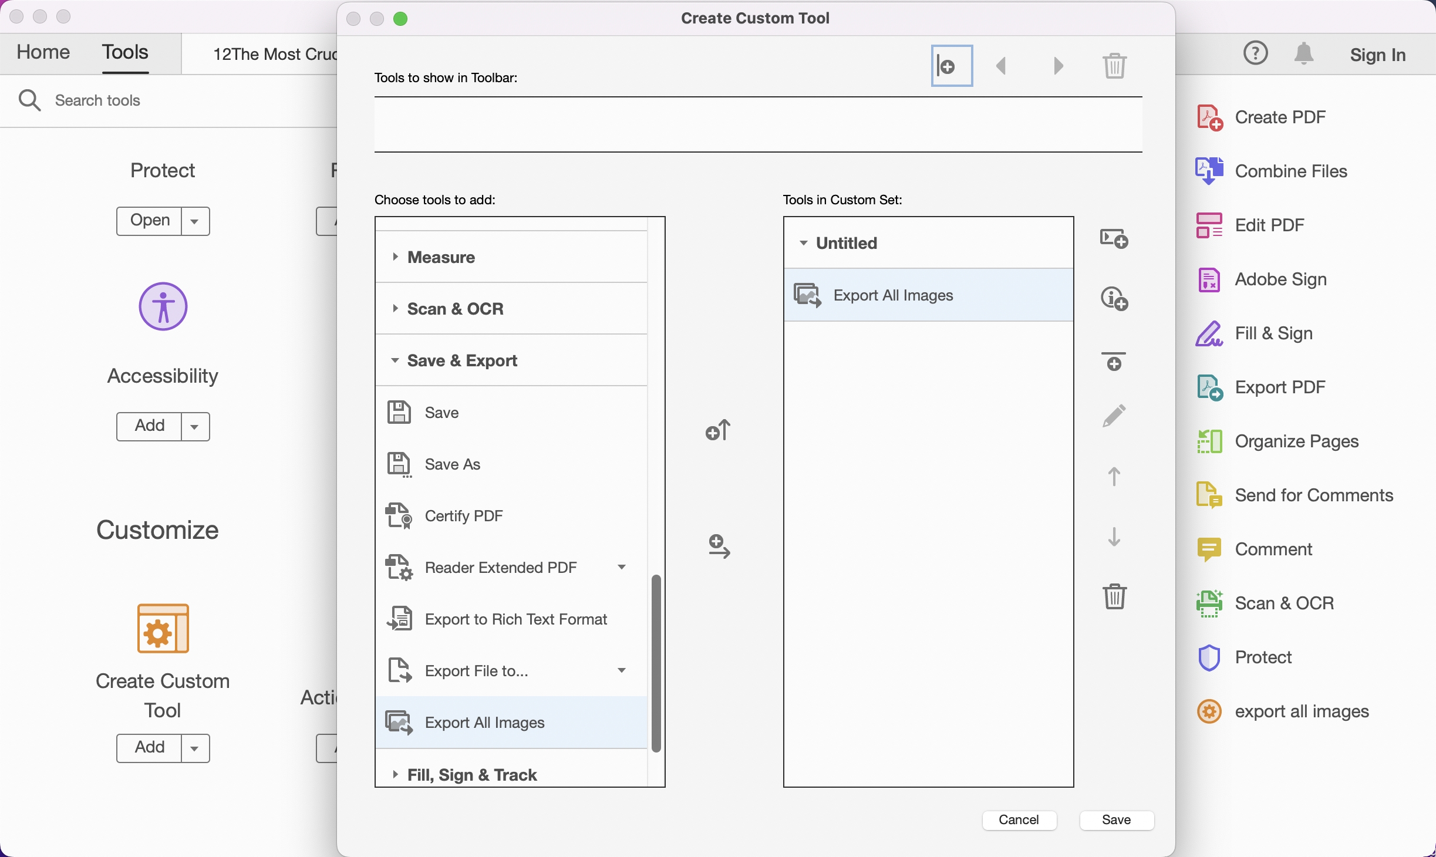Save the custom tool set

[x=1115, y=820]
